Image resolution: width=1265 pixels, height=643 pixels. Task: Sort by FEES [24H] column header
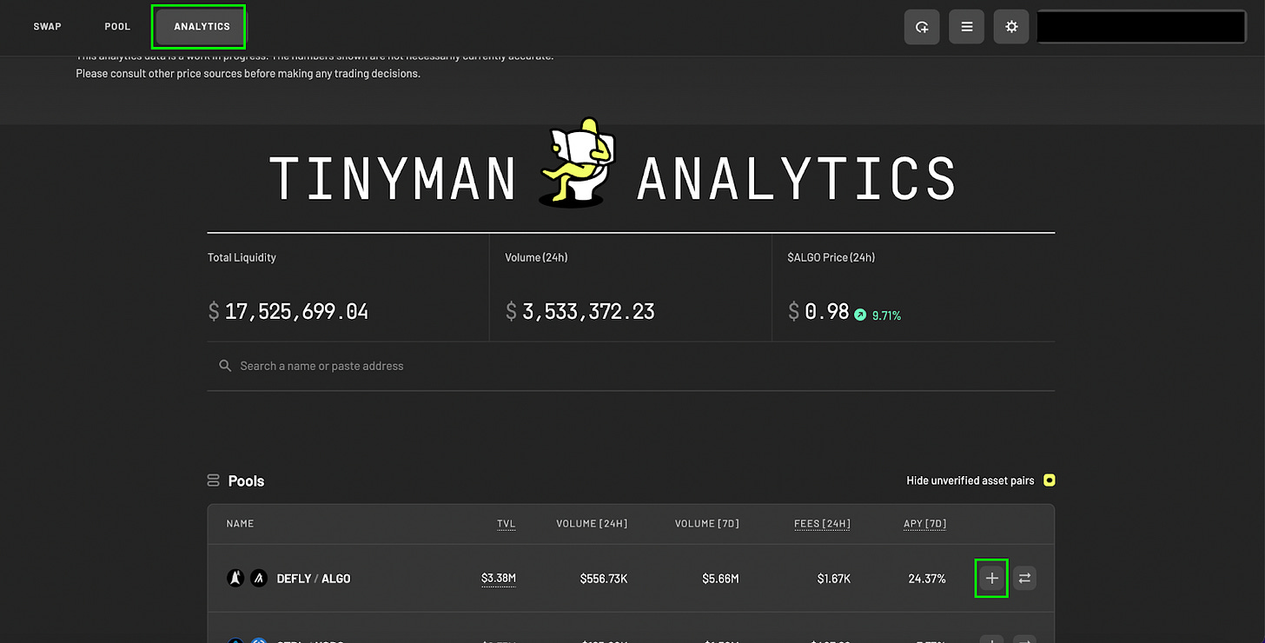click(x=822, y=524)
